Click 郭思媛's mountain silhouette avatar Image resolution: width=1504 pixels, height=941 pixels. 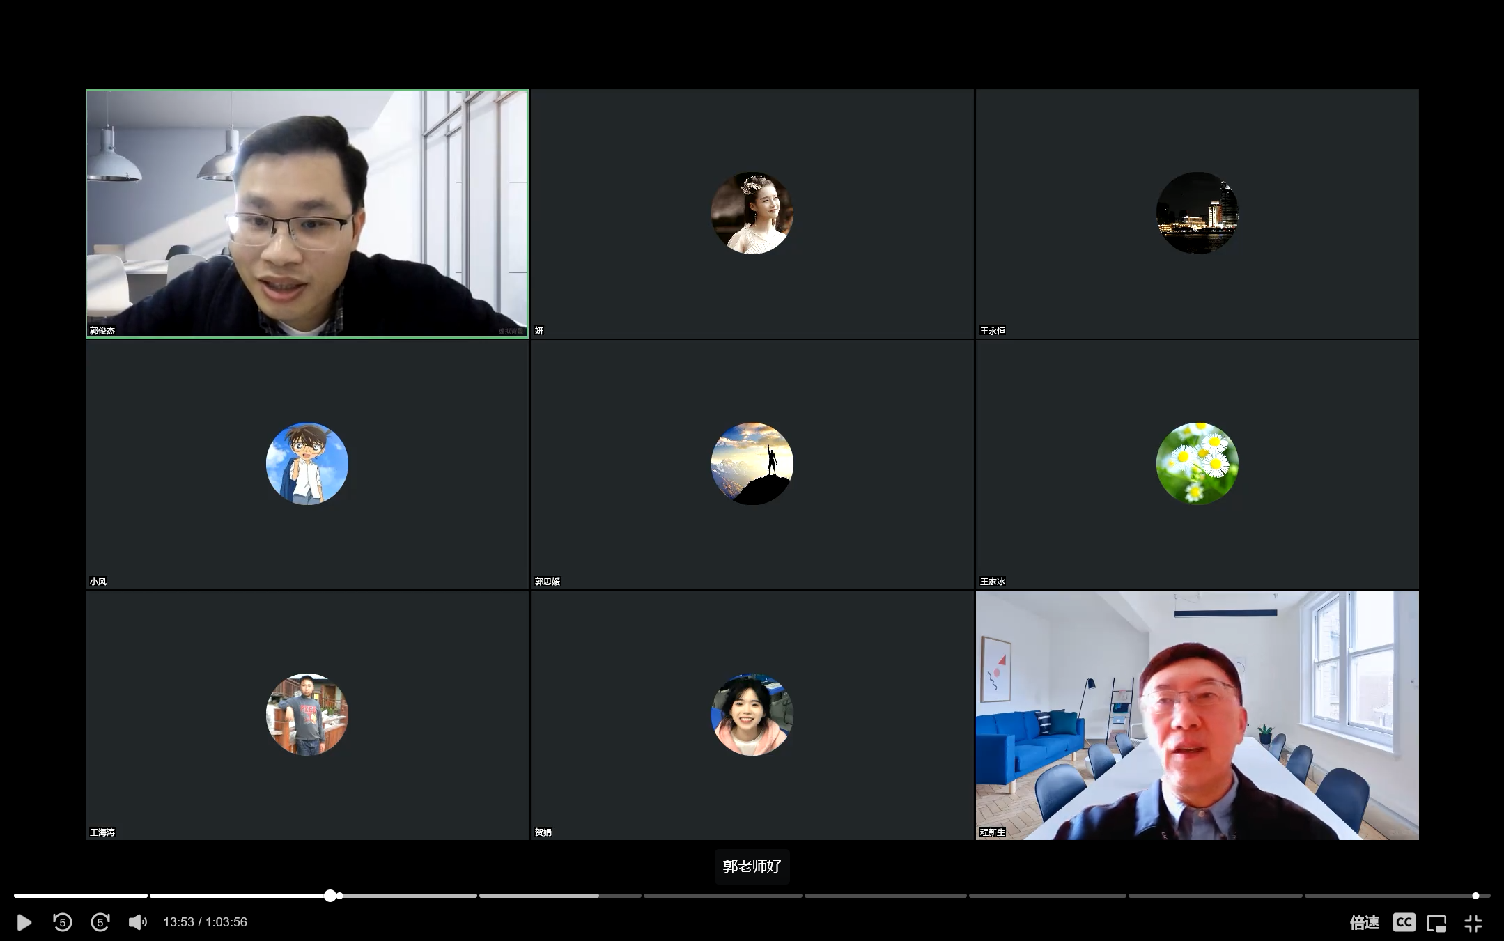(x=752, y=463)
